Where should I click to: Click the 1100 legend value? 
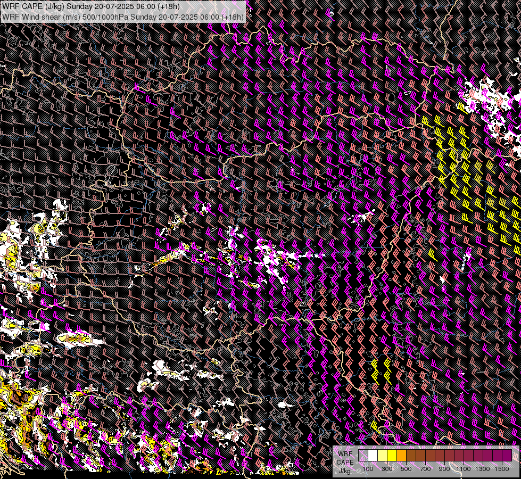464,469
